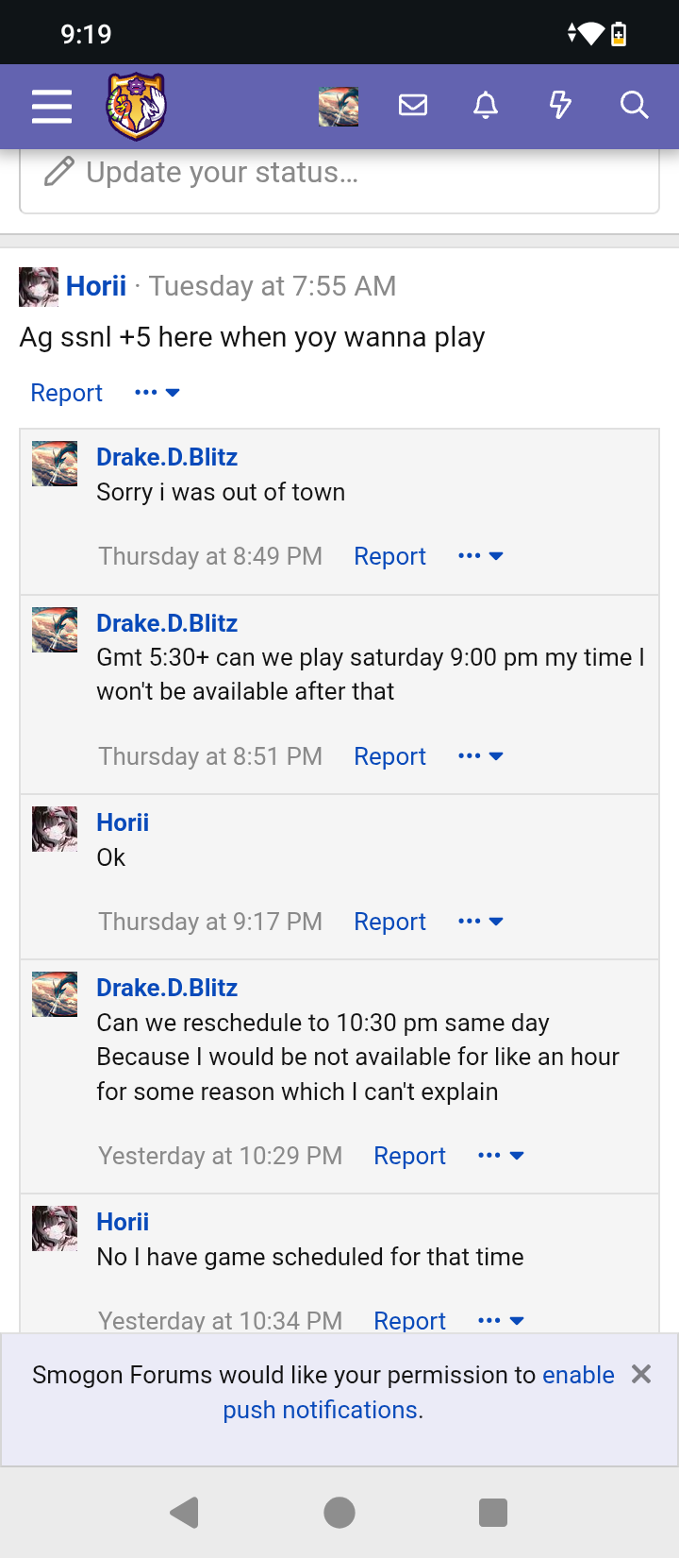679x1558 pixels.
Task: Open the hamburger navigation menu
Action: 52,106
